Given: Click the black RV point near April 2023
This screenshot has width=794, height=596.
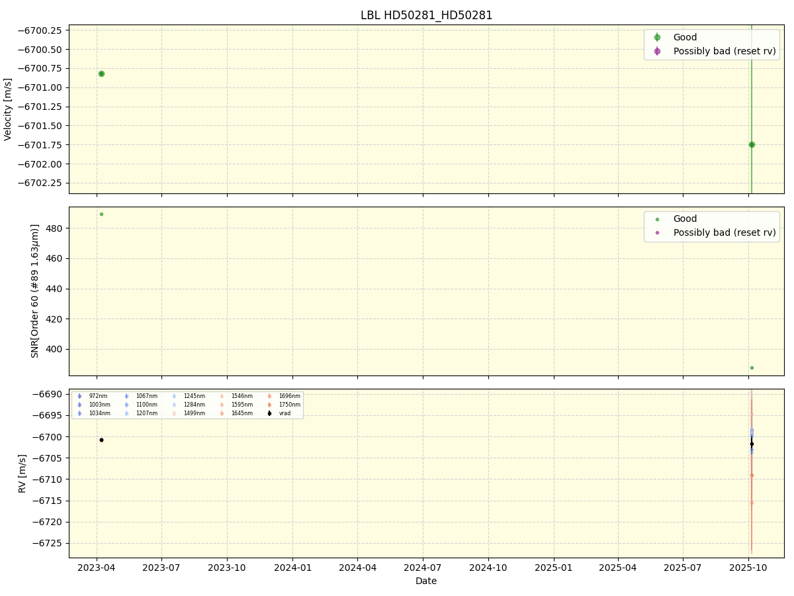Looking at the screenshot, I should [x=101, y=440].
